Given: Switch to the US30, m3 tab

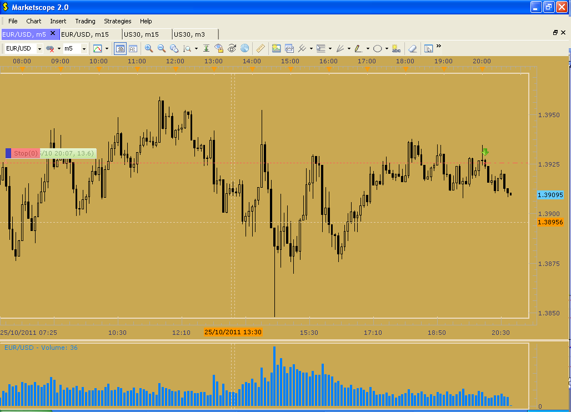Looking at the screenshot, I should 195,34.
